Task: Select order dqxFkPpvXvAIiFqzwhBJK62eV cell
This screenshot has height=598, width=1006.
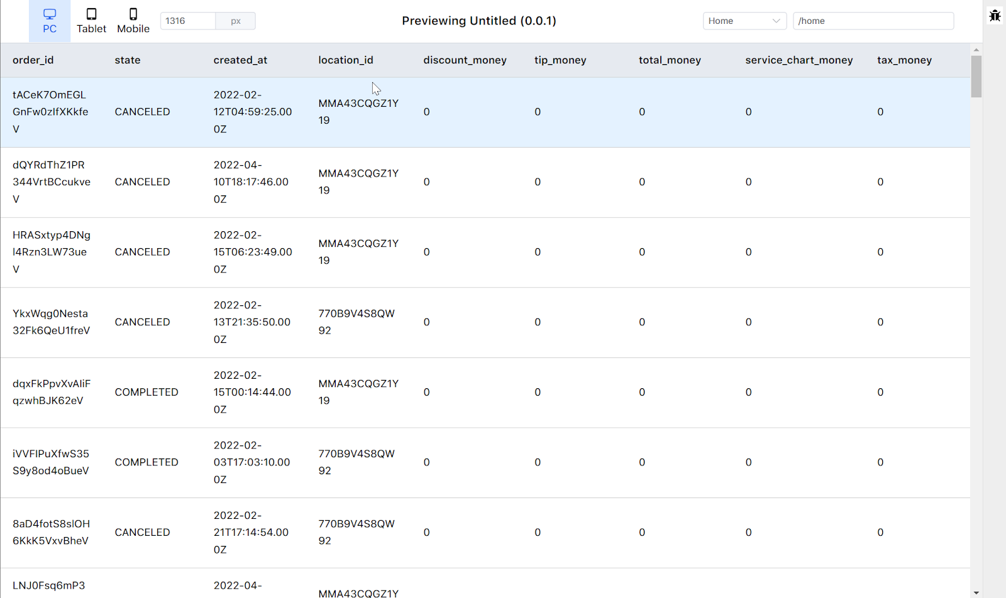Action: (x=52, y=392)
